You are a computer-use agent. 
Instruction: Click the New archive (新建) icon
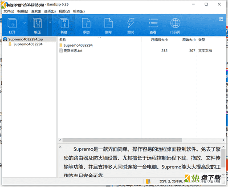[64, 23]
